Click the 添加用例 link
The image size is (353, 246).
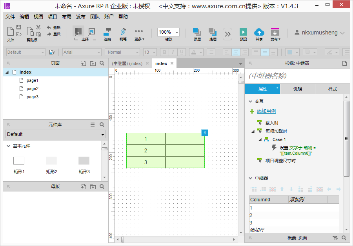coord(266,111)
